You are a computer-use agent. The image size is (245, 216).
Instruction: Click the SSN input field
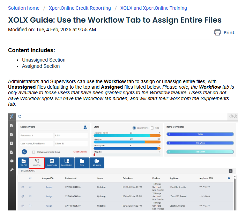coord(71,136)
